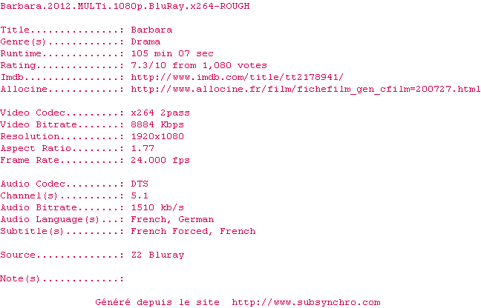
Task: Click the Subtitle value French Forced
Action: coord(169,231)
